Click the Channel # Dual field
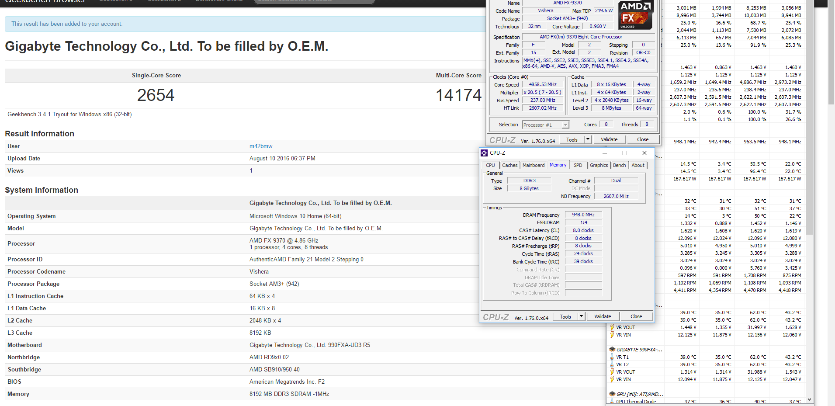This screenshot has height=406, width=835. [616, 180]
